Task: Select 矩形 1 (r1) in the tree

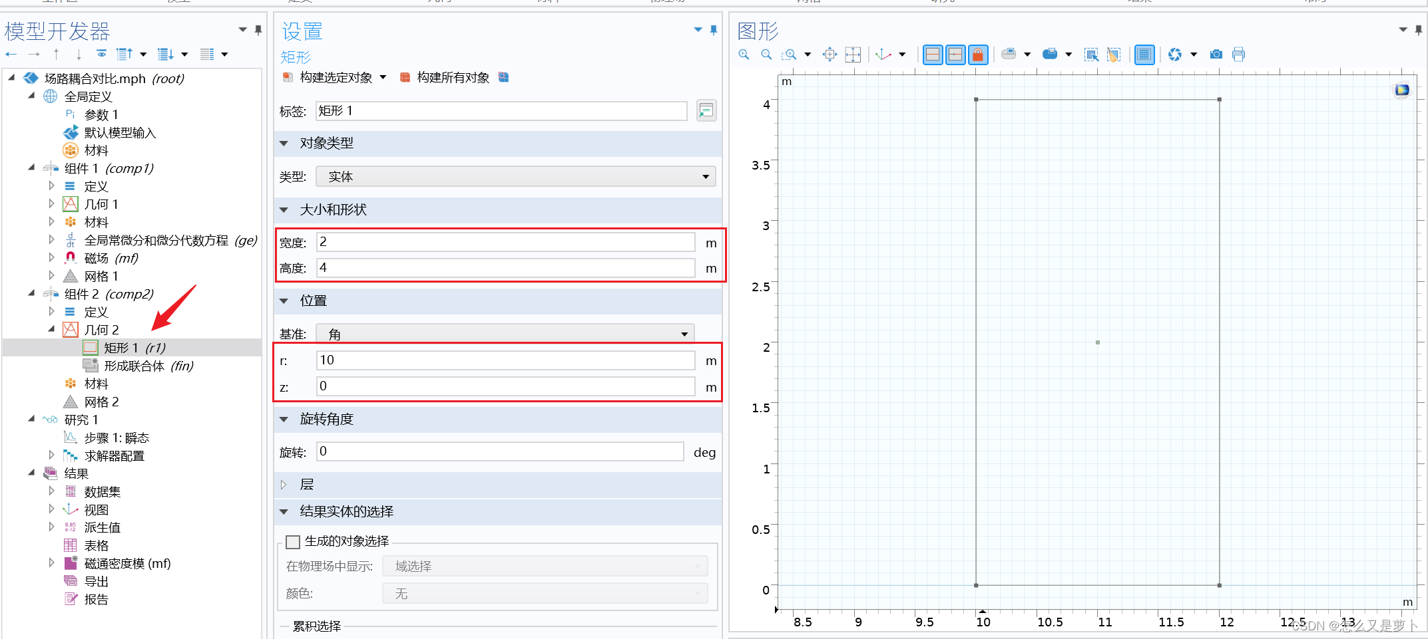Action: point(134,348)
